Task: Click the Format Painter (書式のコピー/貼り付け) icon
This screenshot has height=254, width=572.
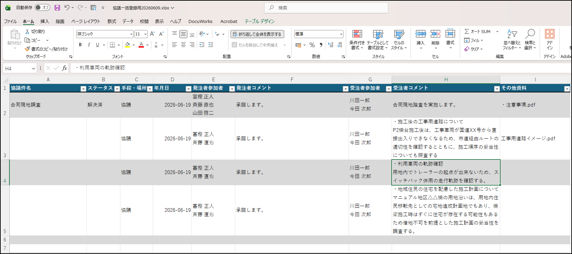Action: tap(27, 49)
